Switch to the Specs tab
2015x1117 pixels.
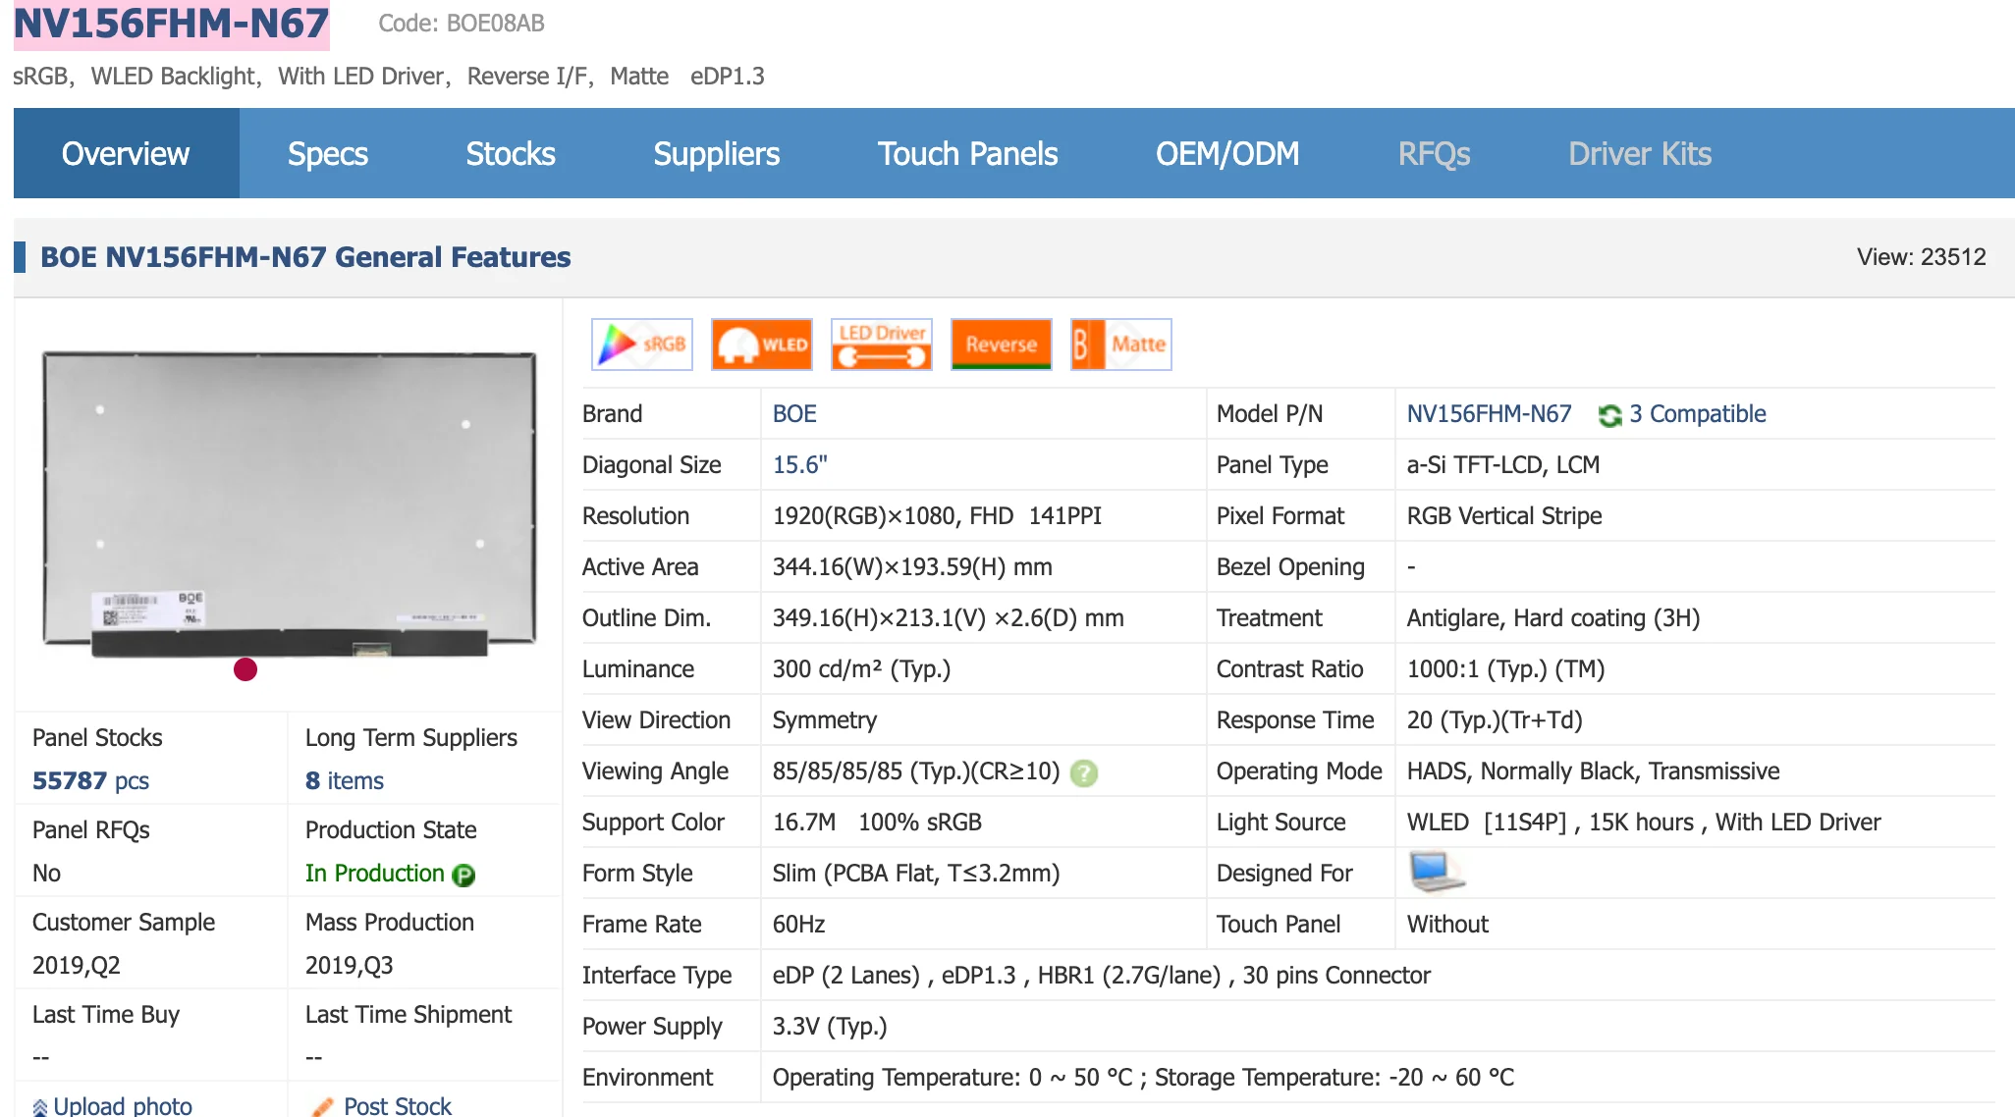tap(328, 153)
